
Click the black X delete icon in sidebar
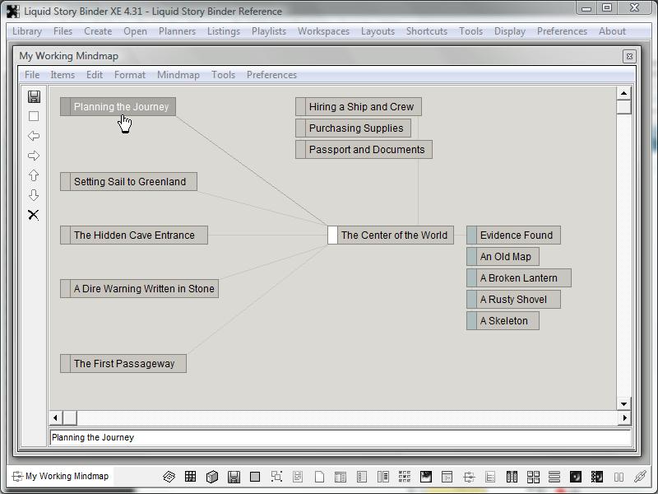[34, 215]
